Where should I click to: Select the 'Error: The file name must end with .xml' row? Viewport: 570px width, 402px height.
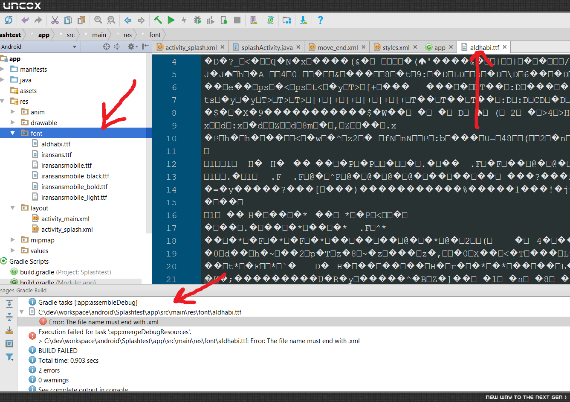click(293, 322)
